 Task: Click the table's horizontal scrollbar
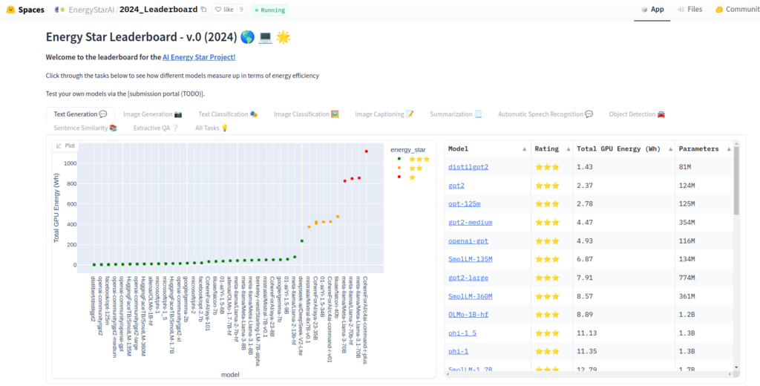tap(588, 374)
